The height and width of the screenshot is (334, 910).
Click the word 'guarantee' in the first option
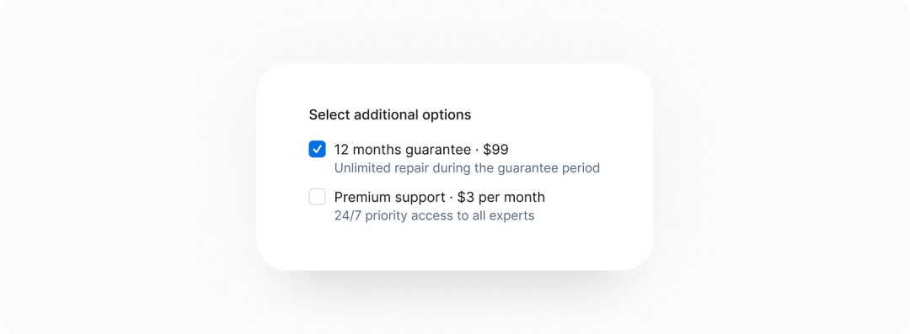(x=438, y=151)
